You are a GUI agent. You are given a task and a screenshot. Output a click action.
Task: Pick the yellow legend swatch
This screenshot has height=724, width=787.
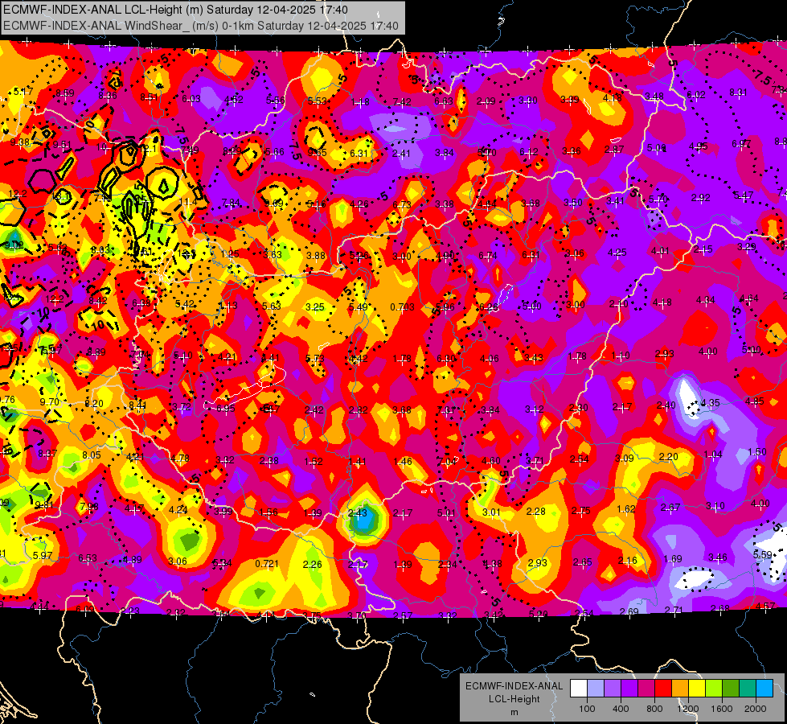[x=697, y=689]
